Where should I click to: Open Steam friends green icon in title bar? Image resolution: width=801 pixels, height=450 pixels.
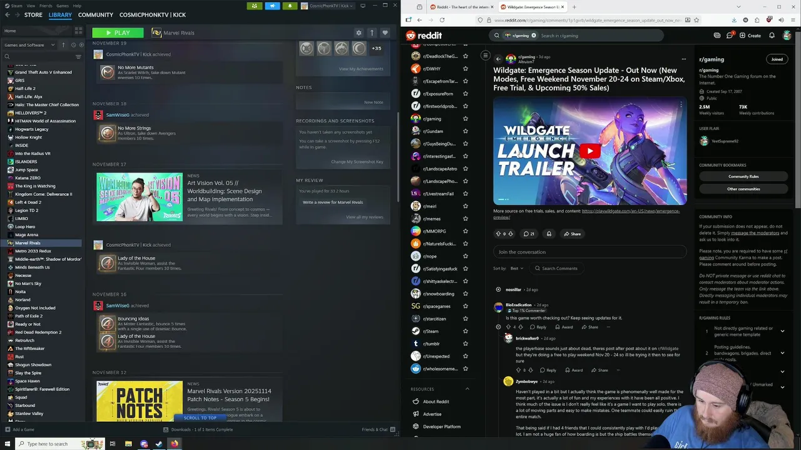254,6
